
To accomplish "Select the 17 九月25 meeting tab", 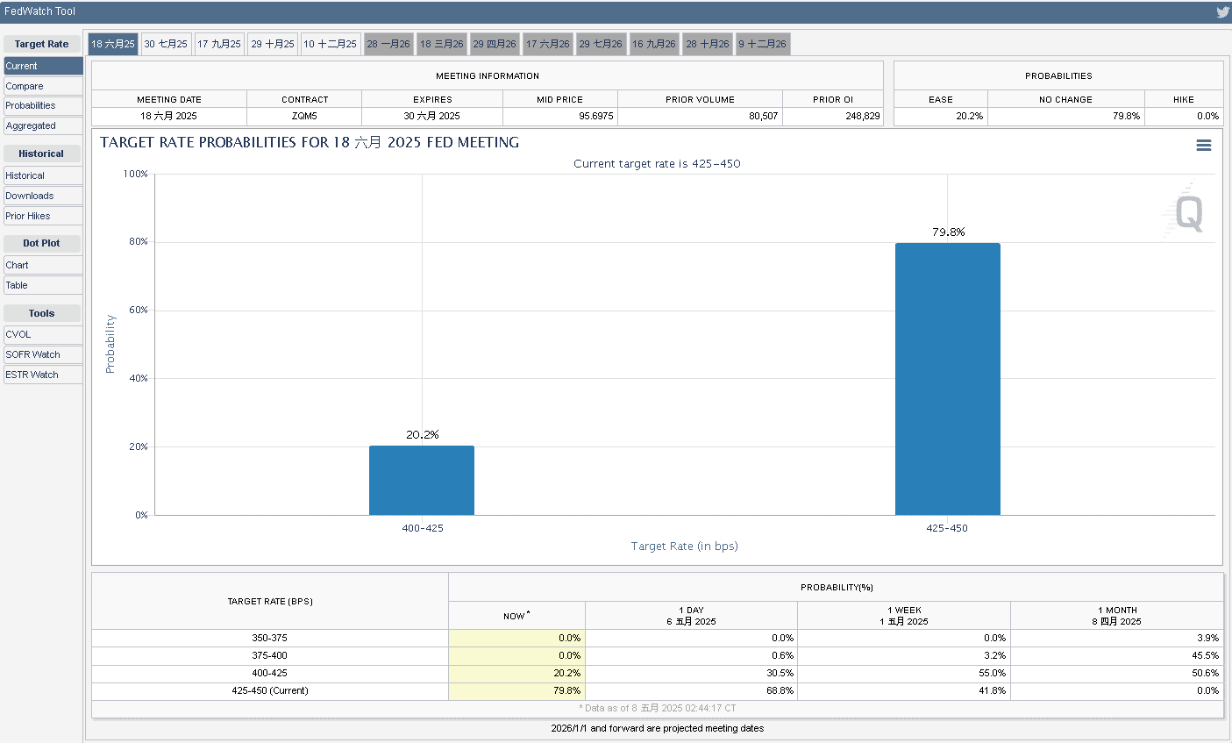I will tap(219, 44).
